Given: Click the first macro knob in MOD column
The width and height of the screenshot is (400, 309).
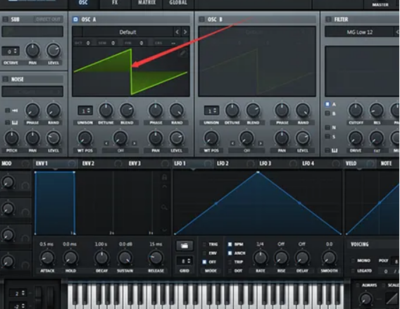Looking at the screenshot, I should [8, 182].
